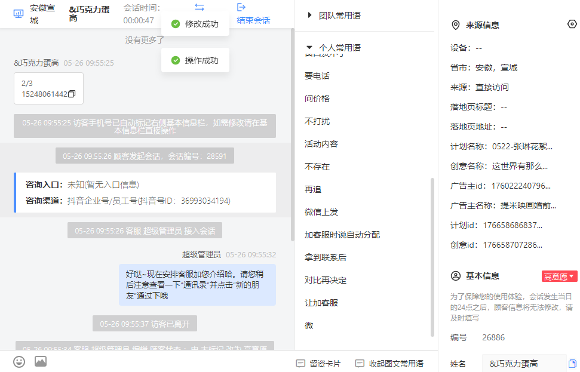Viewport: 580px width, 372px height.
Task: Select the 让加客服 quick phrase
Action: [321, 303]
